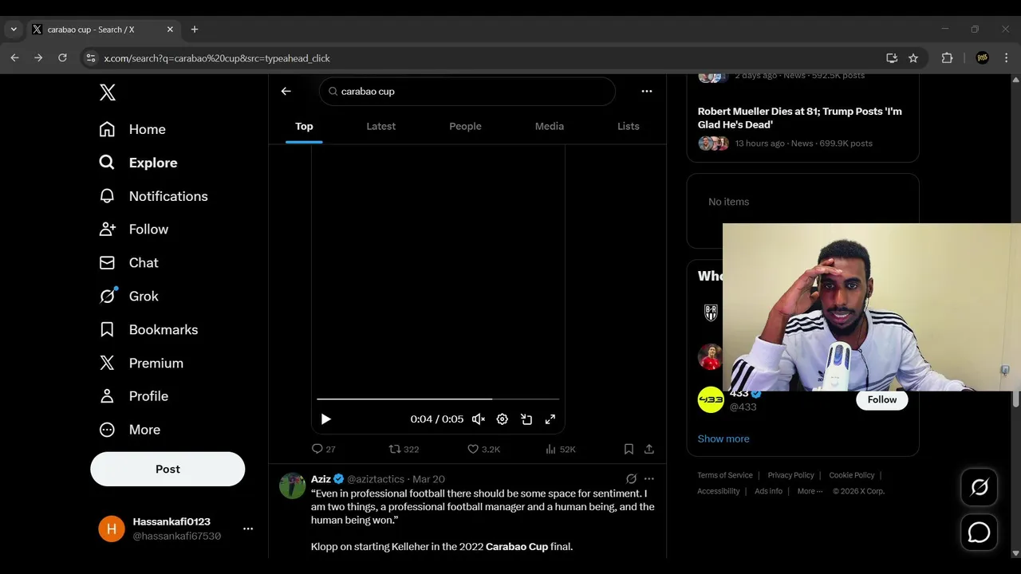Switch to the Latest tab
Screen dimensions: 1021x574
380,126
